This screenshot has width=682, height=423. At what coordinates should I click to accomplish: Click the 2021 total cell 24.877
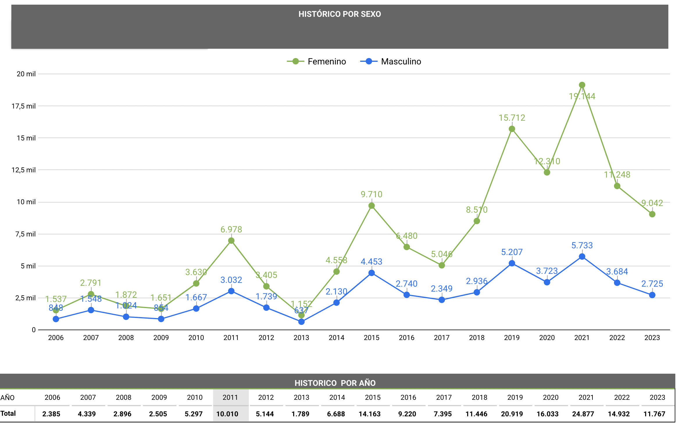pyautogui.click(x=583, y=414)
